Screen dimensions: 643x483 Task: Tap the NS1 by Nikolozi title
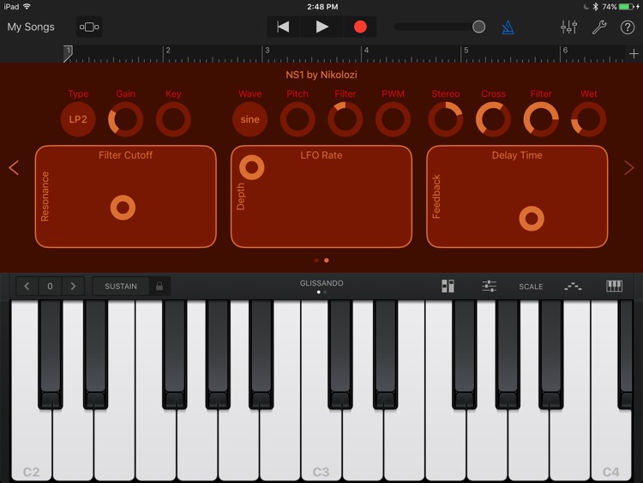[x=321, y=75]
